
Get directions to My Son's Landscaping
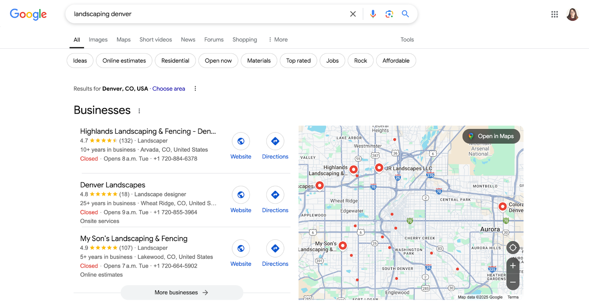pos(275,248)
